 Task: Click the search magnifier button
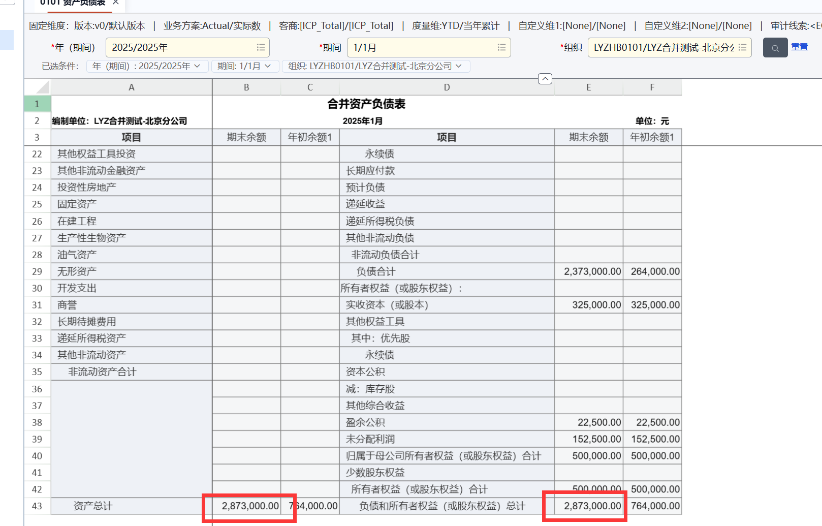[775, 48]
